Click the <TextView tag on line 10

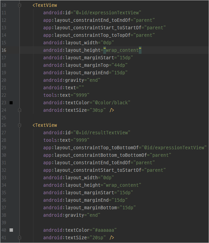[45, 5]
